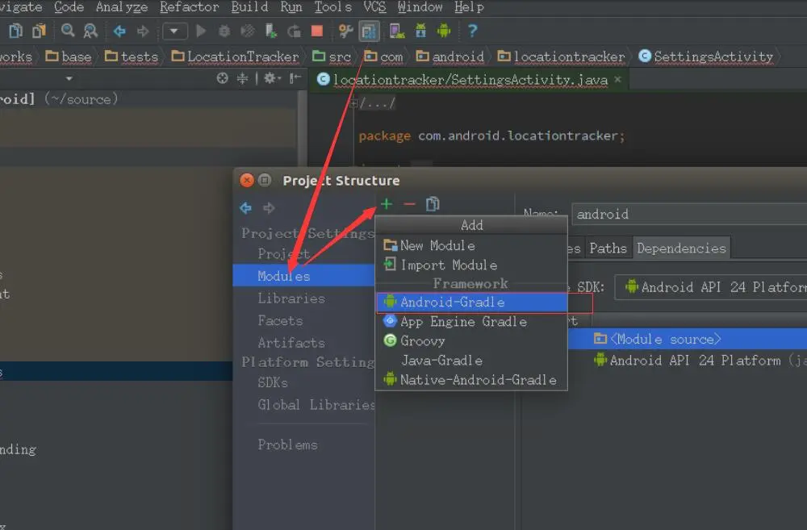Open the Analyze menu

[122, 7]
